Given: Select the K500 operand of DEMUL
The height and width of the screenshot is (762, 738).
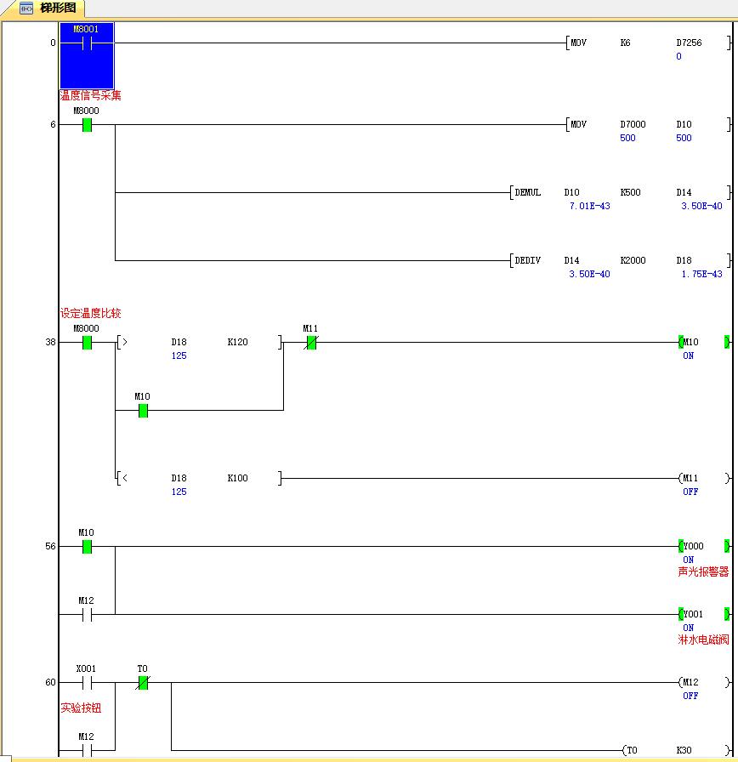Looking at the screenshot, I should 630,192.
